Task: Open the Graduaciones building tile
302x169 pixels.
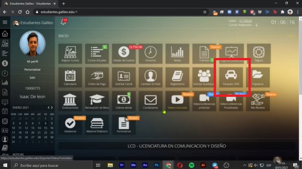Action: click(70, 101)
